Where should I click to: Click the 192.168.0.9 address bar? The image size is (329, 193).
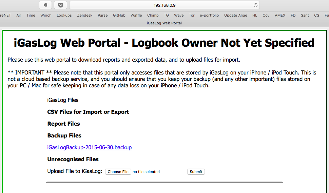click(164, 5)
